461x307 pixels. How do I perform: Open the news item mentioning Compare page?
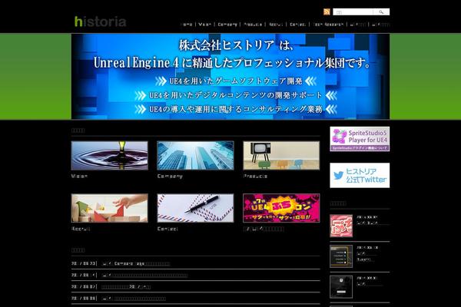pos(136,263)
